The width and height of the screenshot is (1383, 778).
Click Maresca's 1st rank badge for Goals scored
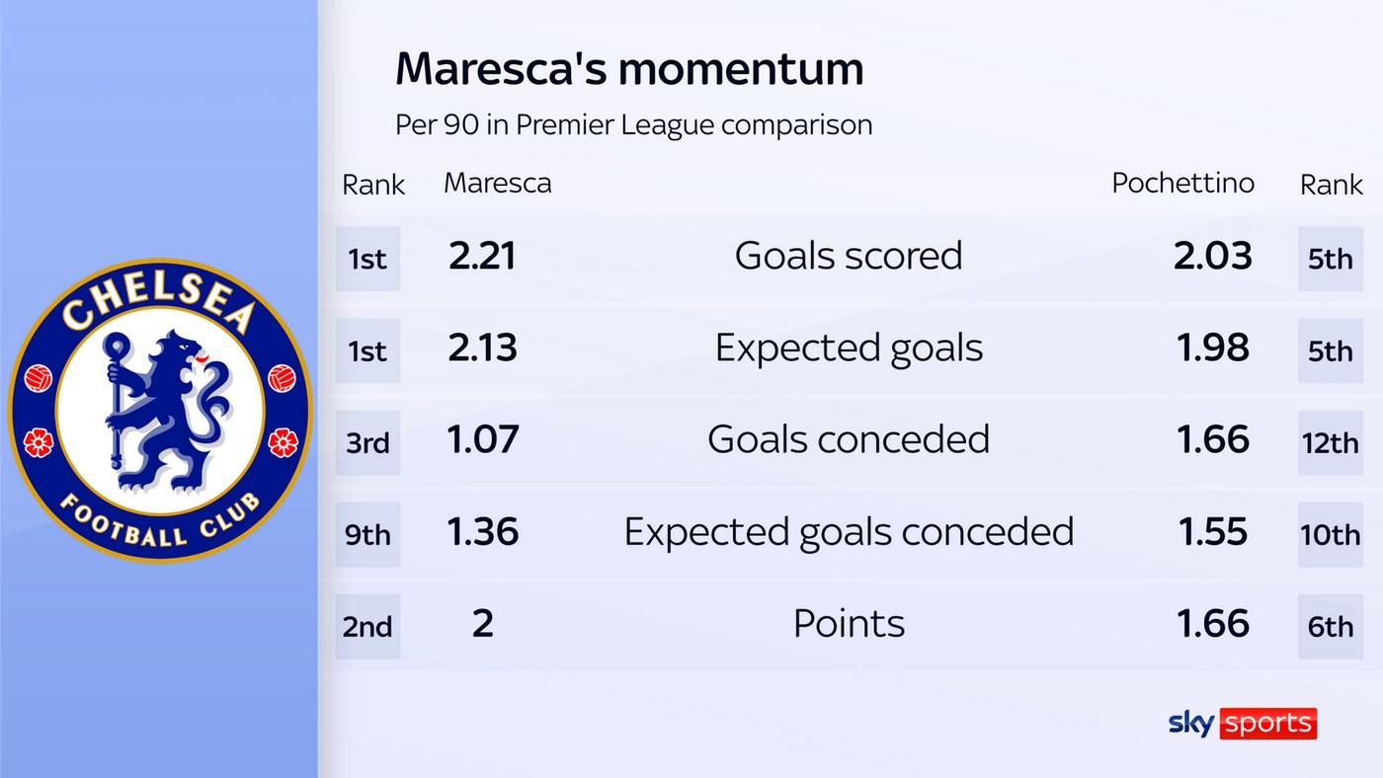pos(367,259)
